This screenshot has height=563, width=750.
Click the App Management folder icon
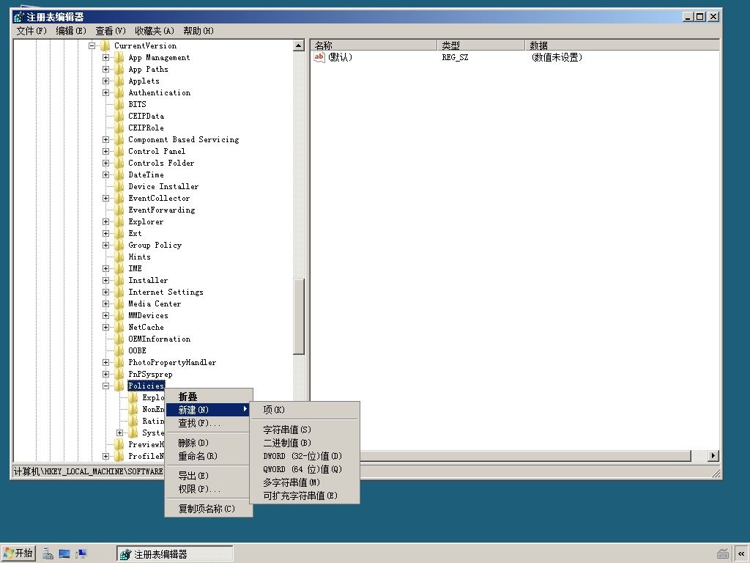pos(119,57)
